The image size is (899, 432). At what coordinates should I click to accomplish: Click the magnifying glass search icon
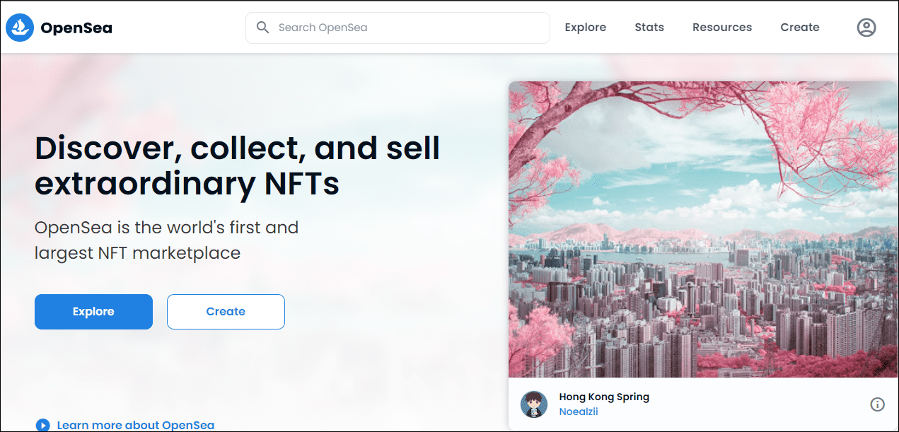pos(263,28)
